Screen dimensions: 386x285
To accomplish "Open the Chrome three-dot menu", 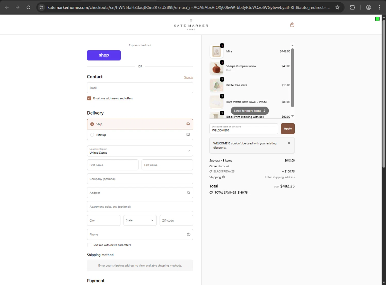I will [379, 7].
